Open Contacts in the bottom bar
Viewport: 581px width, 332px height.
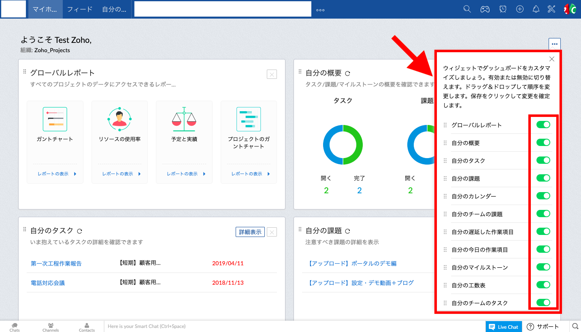click(87, 327)
